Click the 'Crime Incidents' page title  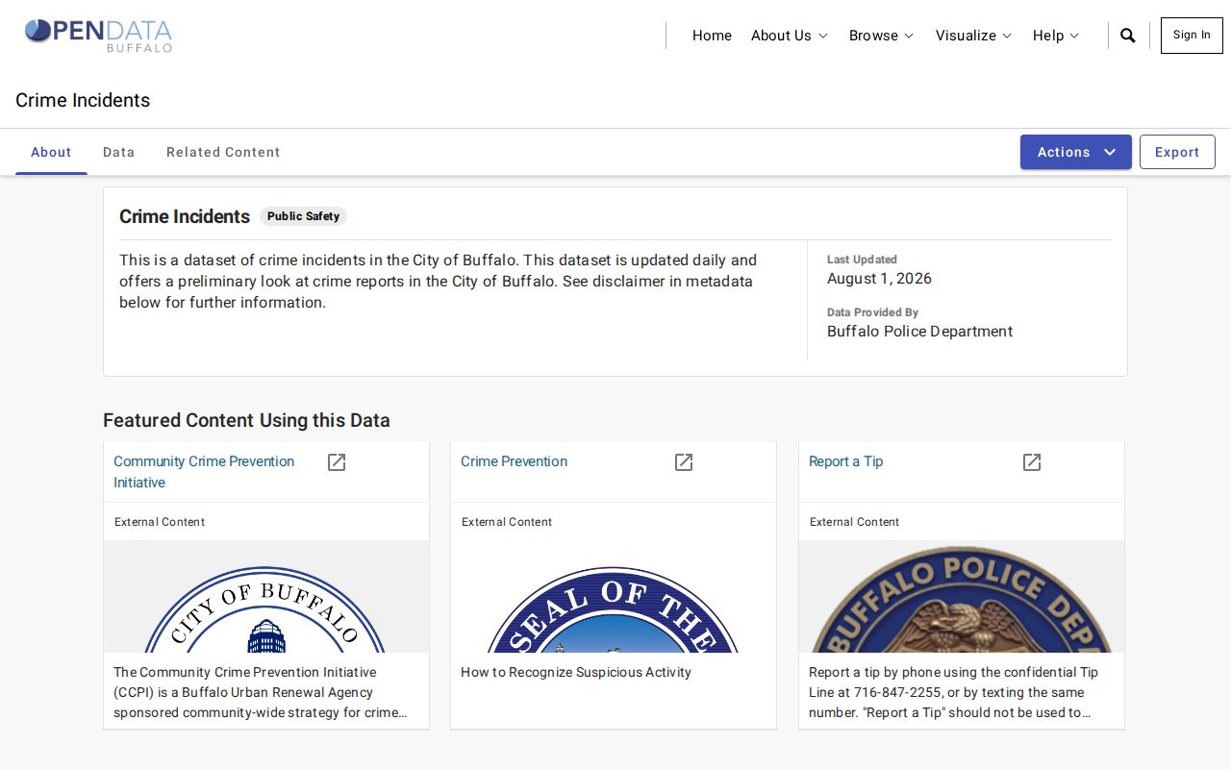point(83,100)
